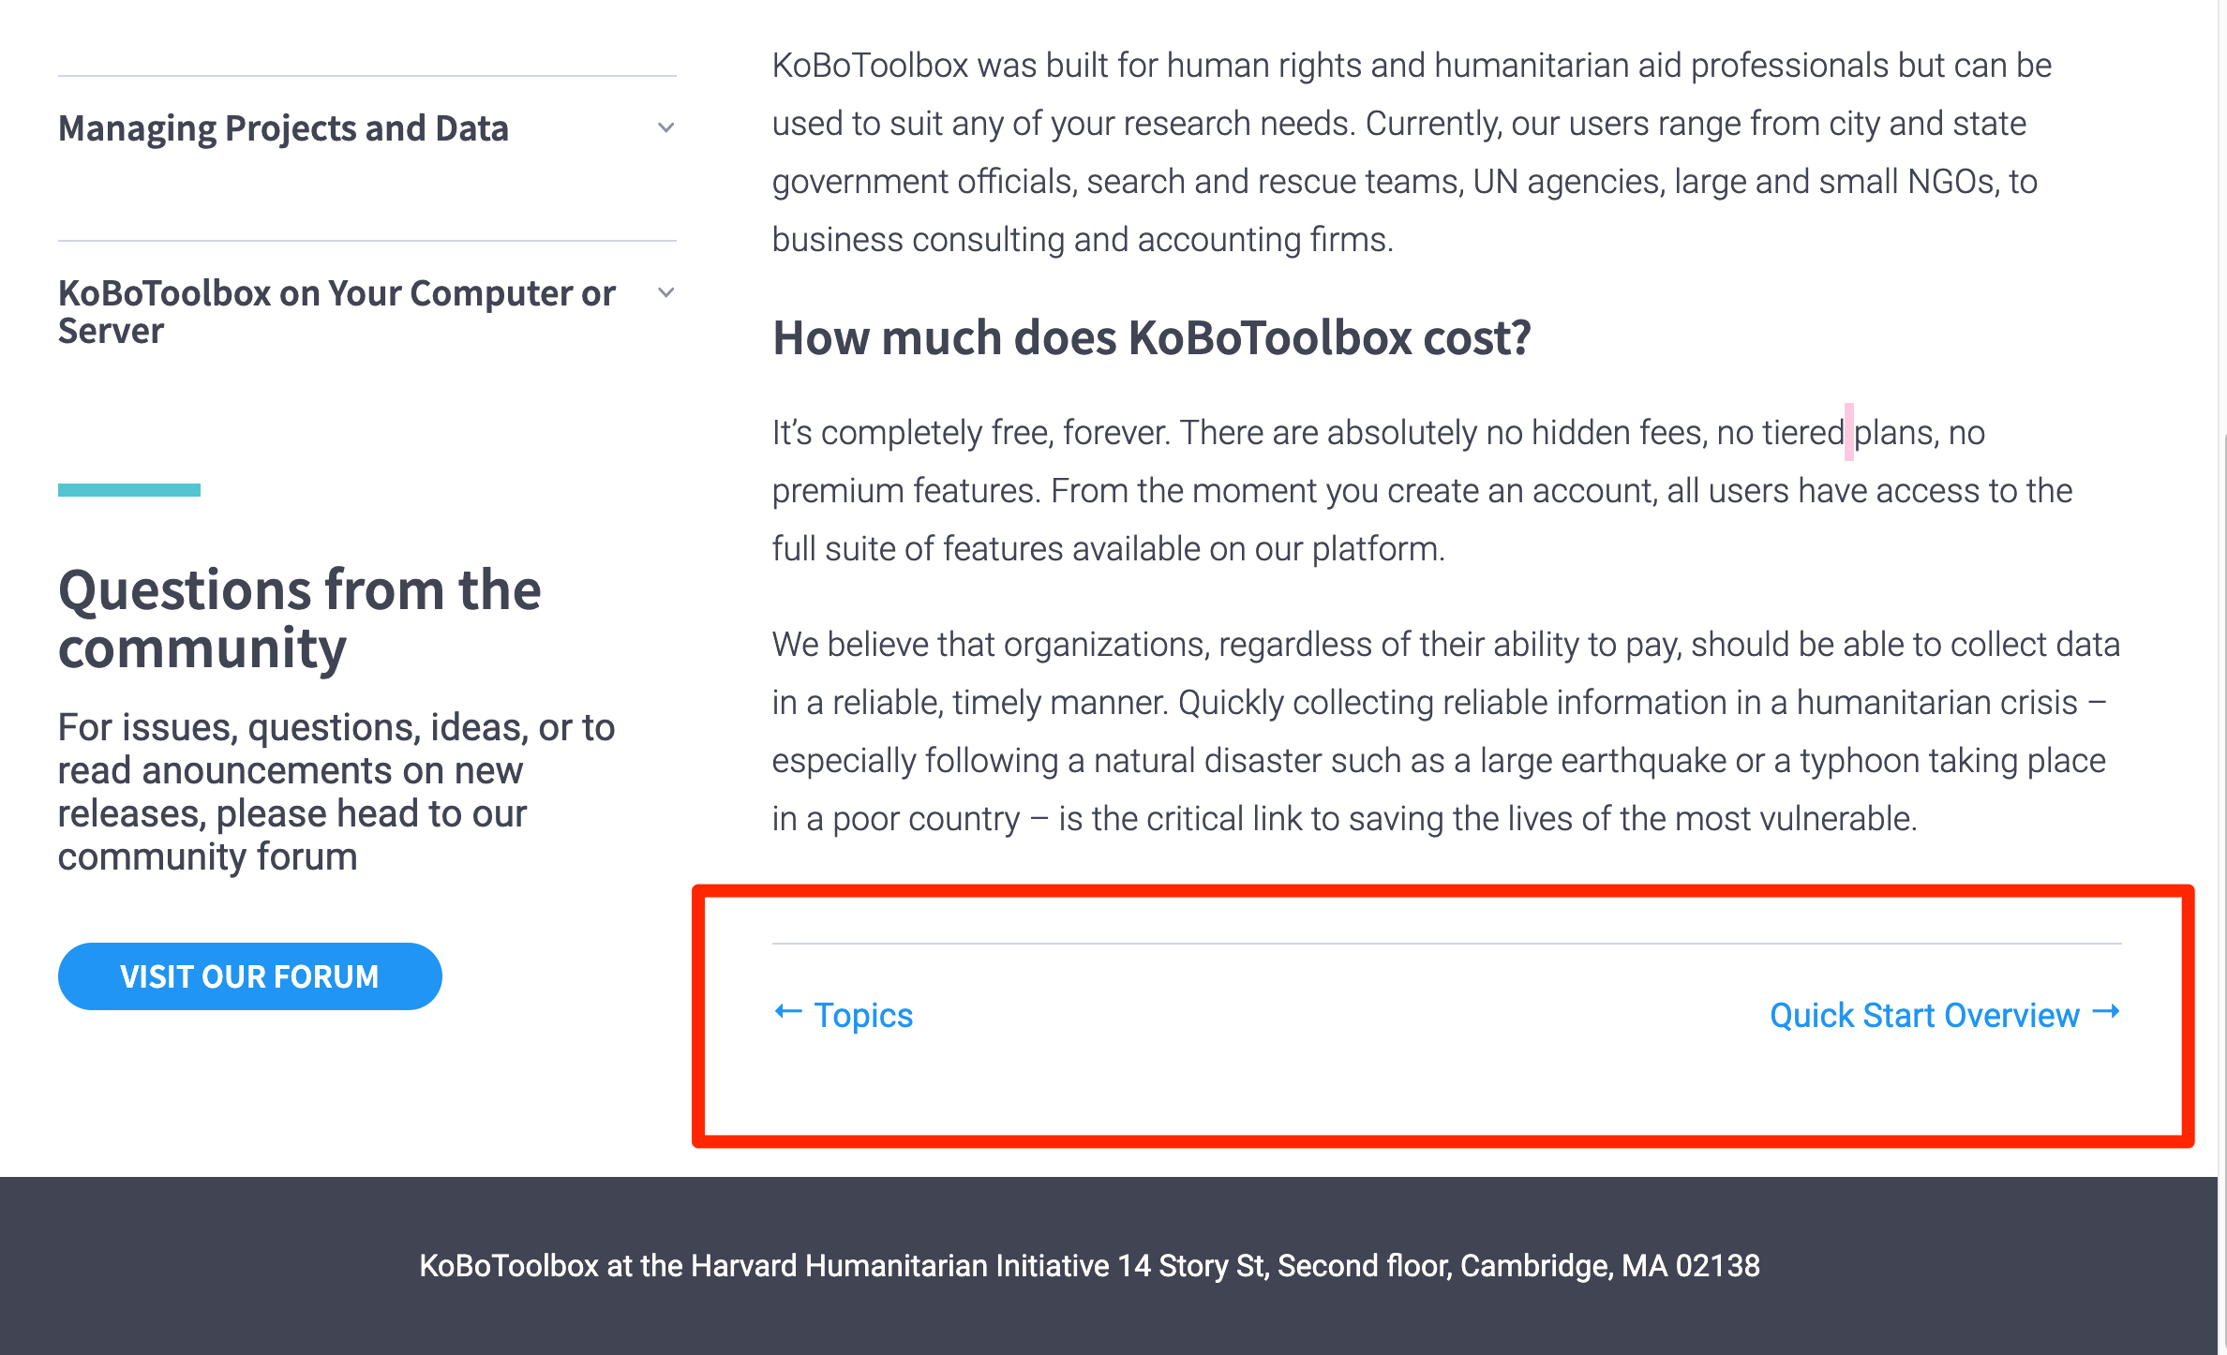Viewport: 2227px width, 1355px height.
Task: Open the Topics navigation link
Action: pyautogui.click(x=862, y=1015)
